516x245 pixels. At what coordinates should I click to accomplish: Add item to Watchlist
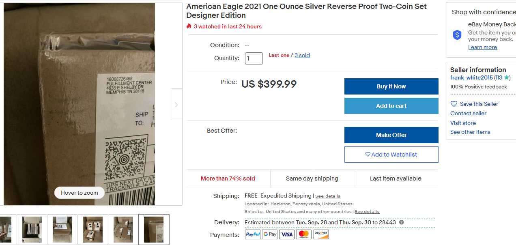[x=391, y=155]
